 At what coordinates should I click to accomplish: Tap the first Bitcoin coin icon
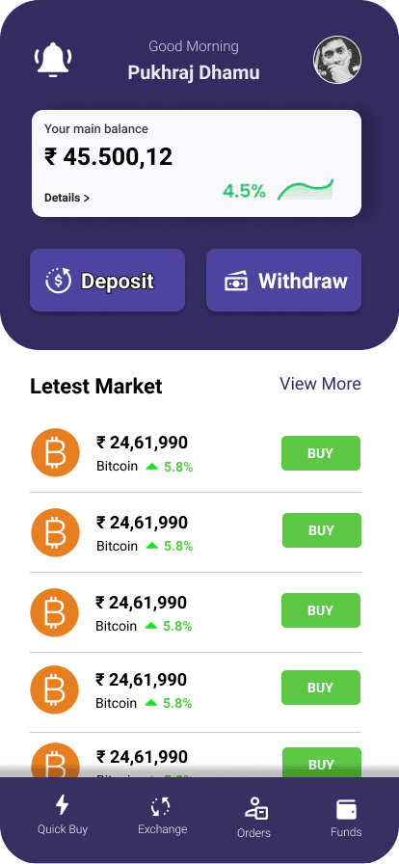[x=55, y=452]
